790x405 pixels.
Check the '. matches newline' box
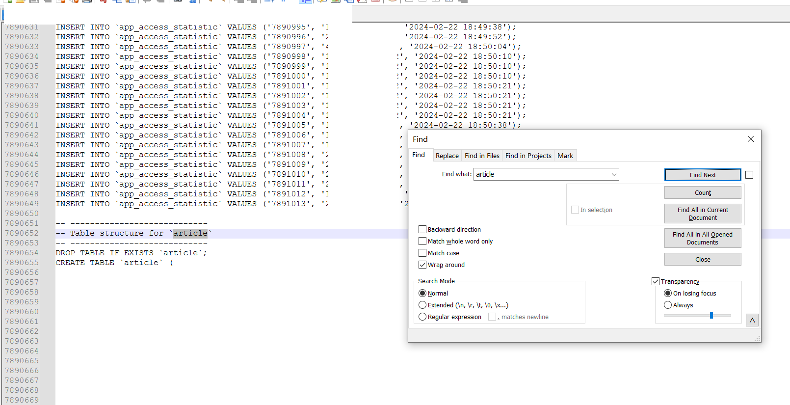[x=492, y=317]
